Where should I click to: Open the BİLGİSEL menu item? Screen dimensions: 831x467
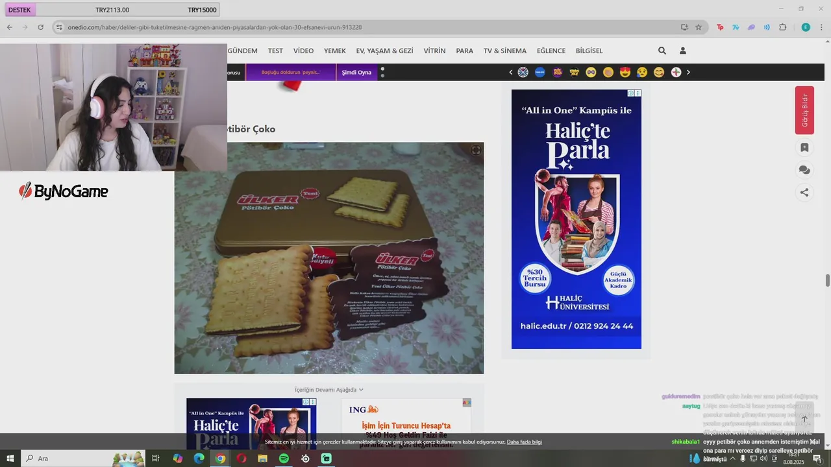point(589,51)
